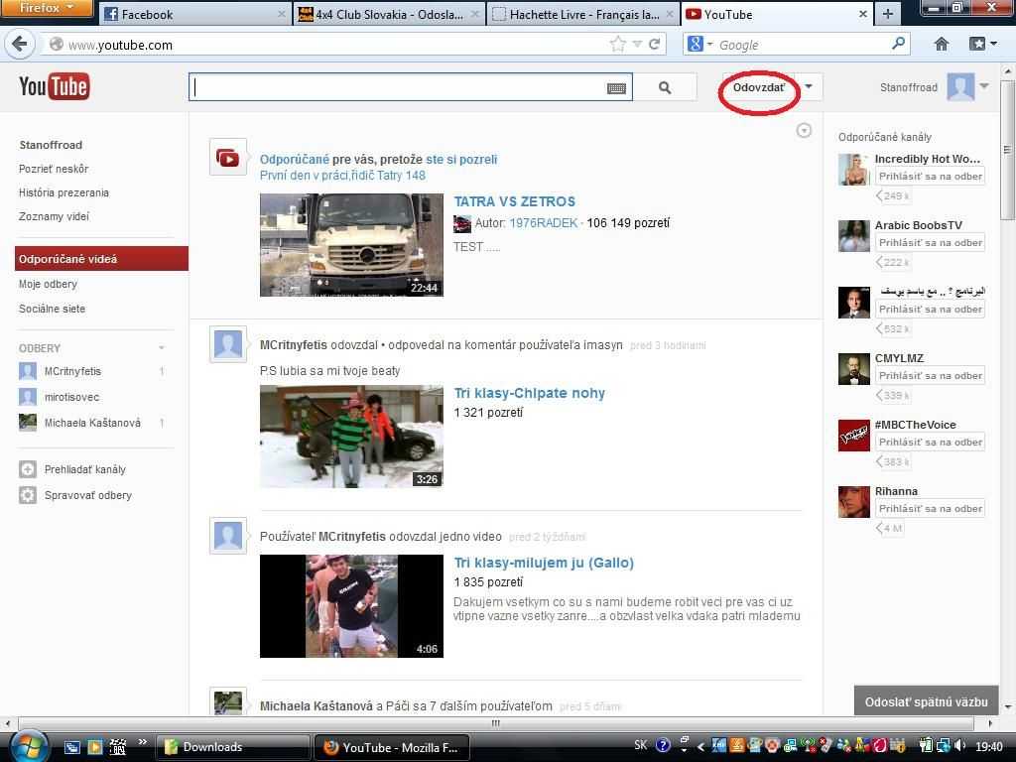Close the Facebook tab
Image resolution: width=1016 pixels, height=762 pixels.
coord(281,14)
